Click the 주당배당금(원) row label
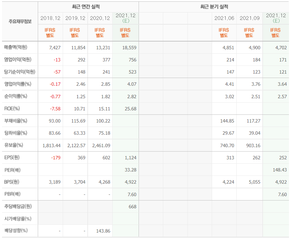291x239 pixels. coord(18,206)
